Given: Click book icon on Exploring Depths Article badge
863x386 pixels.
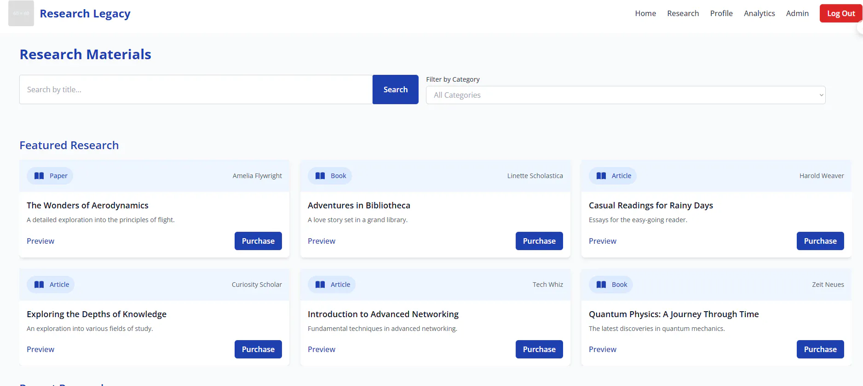Looking at the screenshot, I should pyautogui.click(x=39, y=285).
